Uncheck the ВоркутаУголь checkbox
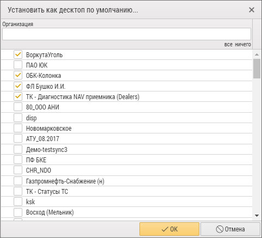Screen dimensions: 262x238 [18, 54]
